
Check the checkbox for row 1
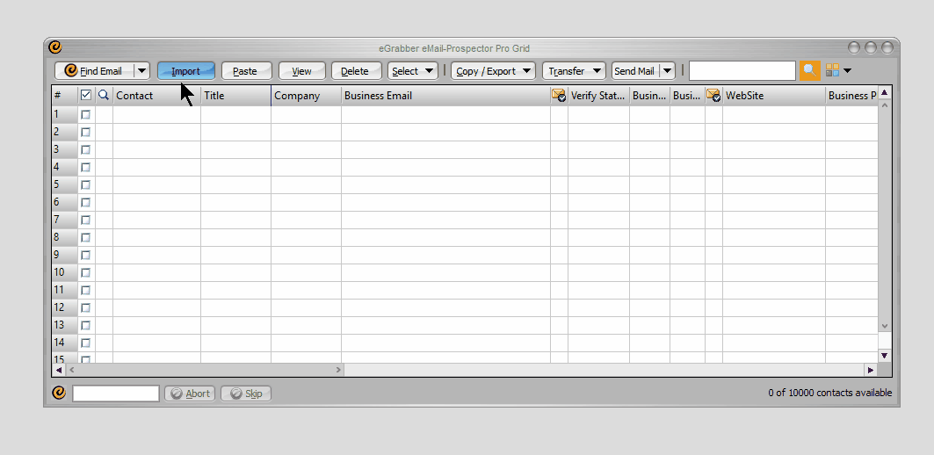86,114
